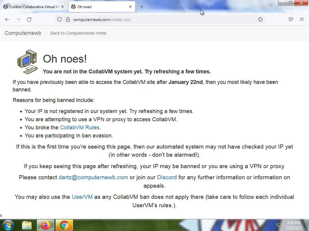The image size is (309, 231).
Task: Select the 'Oh noes!' tab
Action: coord(102,7)
